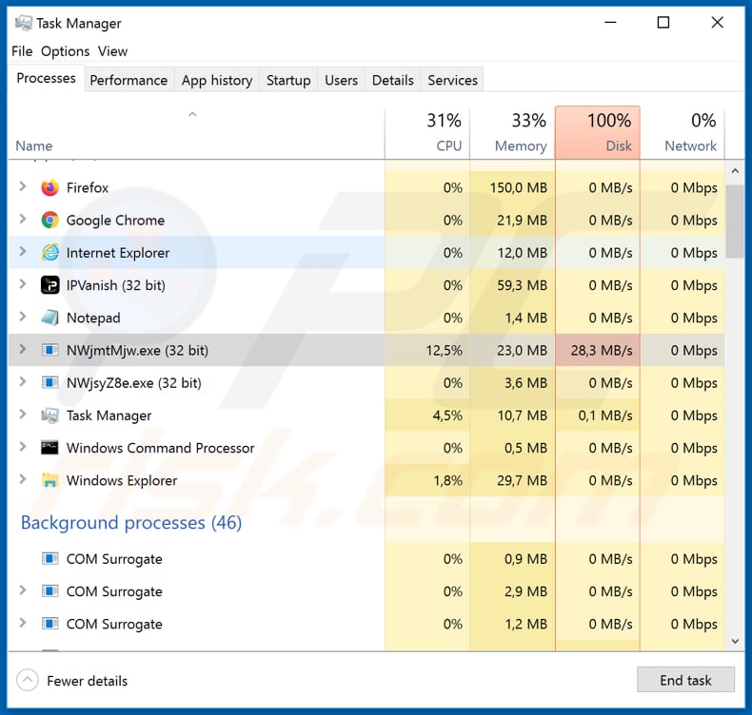Screen dimensions: 752x715
Task: Click the IPVanish process icon
Action: tap(49, 285)
